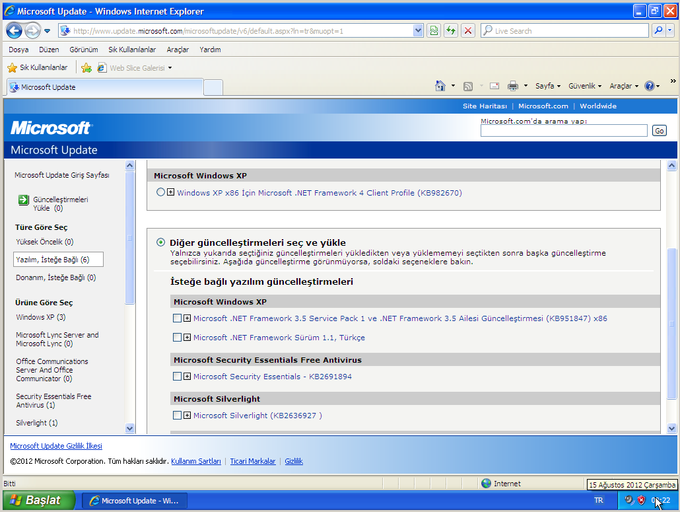This screenshot has width=680, height=512.
Task: Select Diğer güncelleştirmeleri seç ve yükle radio
Action: coord(160,242)
